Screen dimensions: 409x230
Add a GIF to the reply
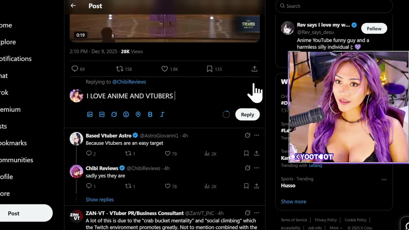click(x=102, y=114)
